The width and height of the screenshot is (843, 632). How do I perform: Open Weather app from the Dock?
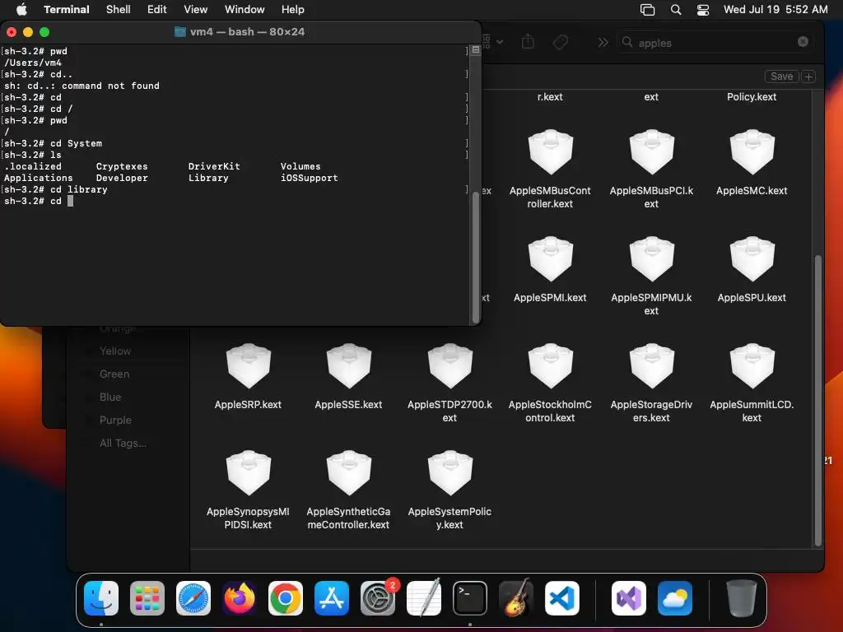point(675,598)
